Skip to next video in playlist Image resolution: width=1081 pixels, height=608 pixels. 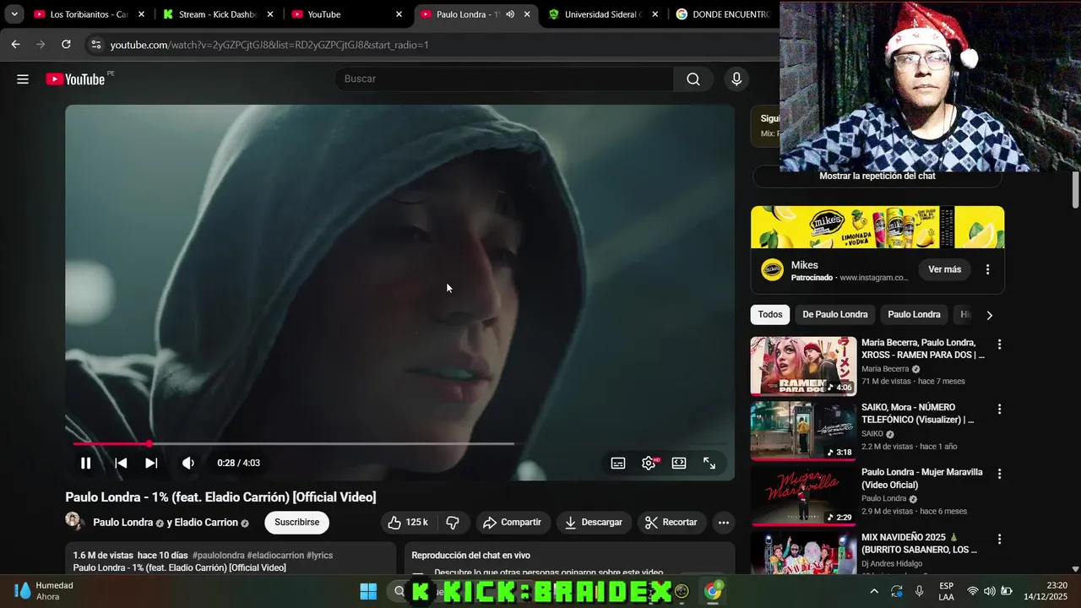[151, 463]
